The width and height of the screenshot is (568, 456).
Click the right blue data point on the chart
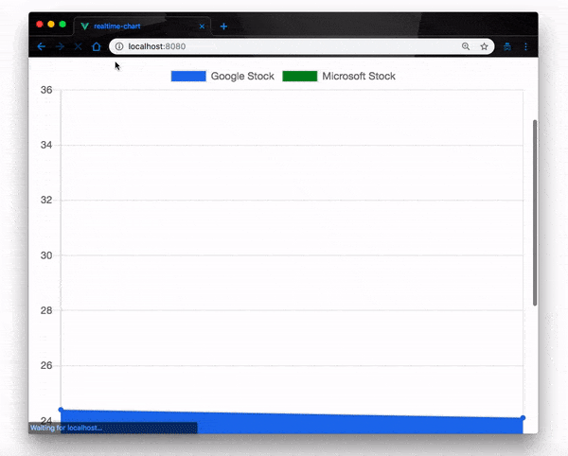click(x=523, y=417)
